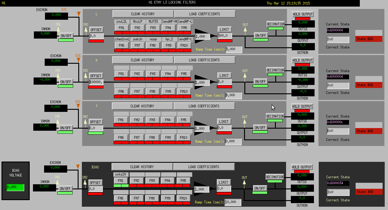Image resolution: width=388 pixels, height=210 pixels.
Task: Toggle output ON/OFF switch in L row
Action: [261, 35]
